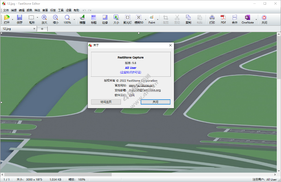Add a new tab with the plus button
281x182 pixels.
[42, 29]
